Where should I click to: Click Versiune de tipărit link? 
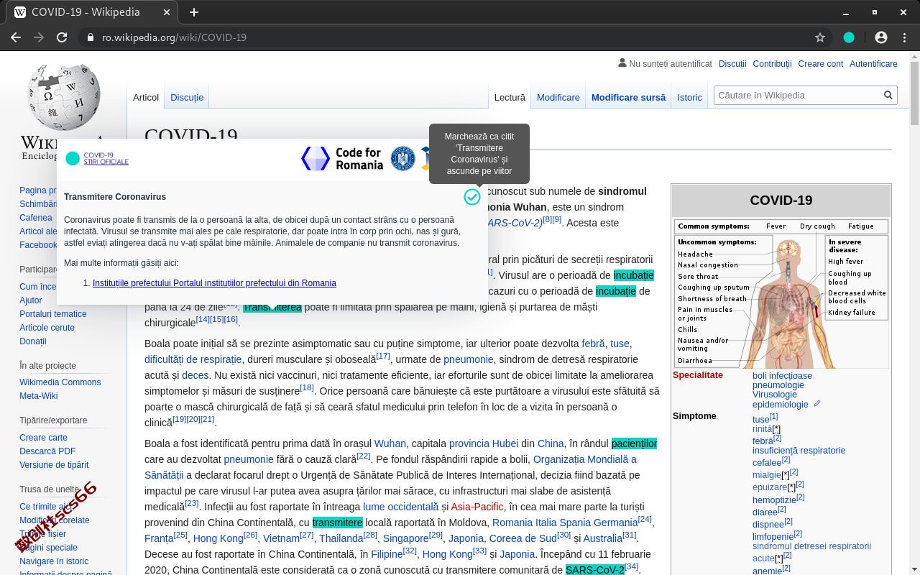coord(54,465)
